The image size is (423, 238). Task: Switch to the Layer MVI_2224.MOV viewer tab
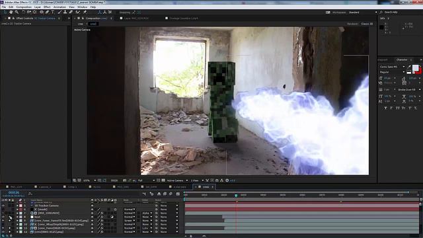[x=136, y=19]
